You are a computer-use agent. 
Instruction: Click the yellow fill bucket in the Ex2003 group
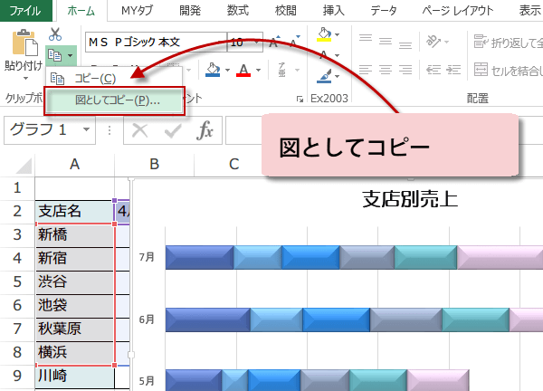coord(324,34)
